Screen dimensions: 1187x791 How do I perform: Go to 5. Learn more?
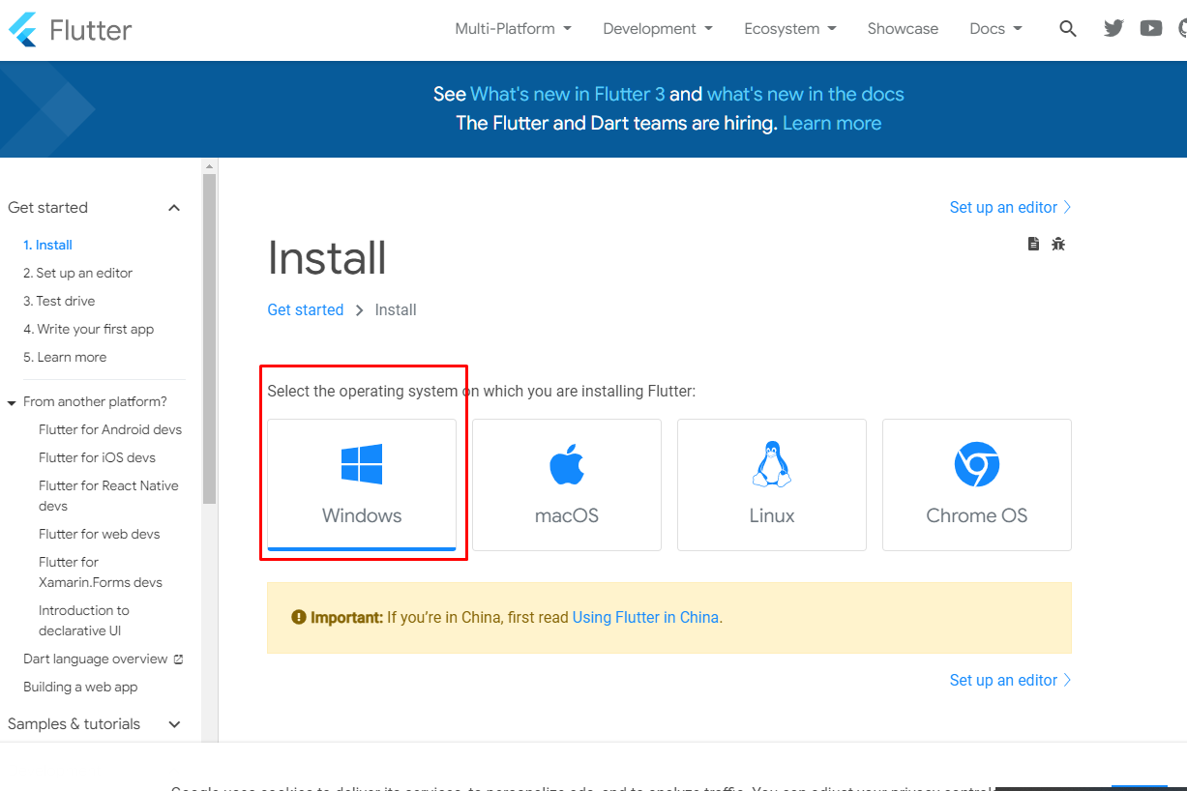click(65, 357)
